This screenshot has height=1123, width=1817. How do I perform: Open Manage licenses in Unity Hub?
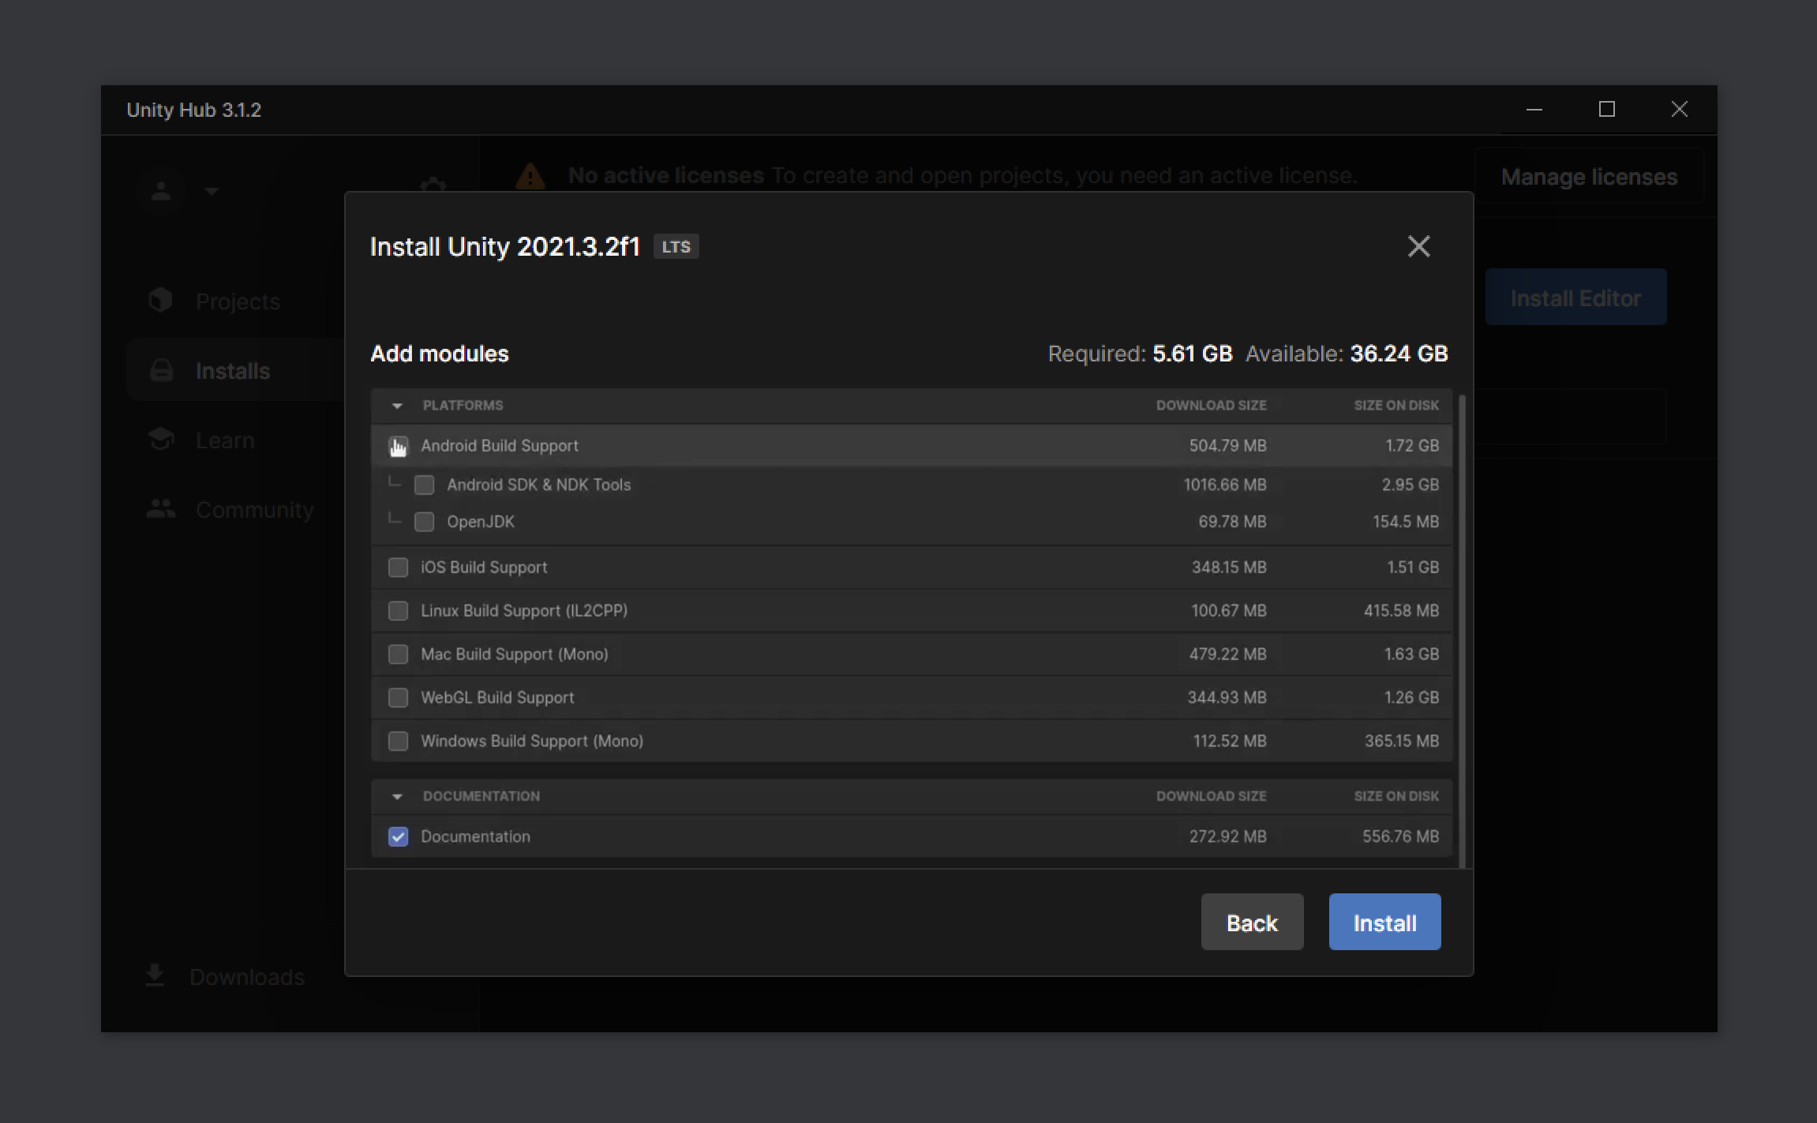point(1589,176)
